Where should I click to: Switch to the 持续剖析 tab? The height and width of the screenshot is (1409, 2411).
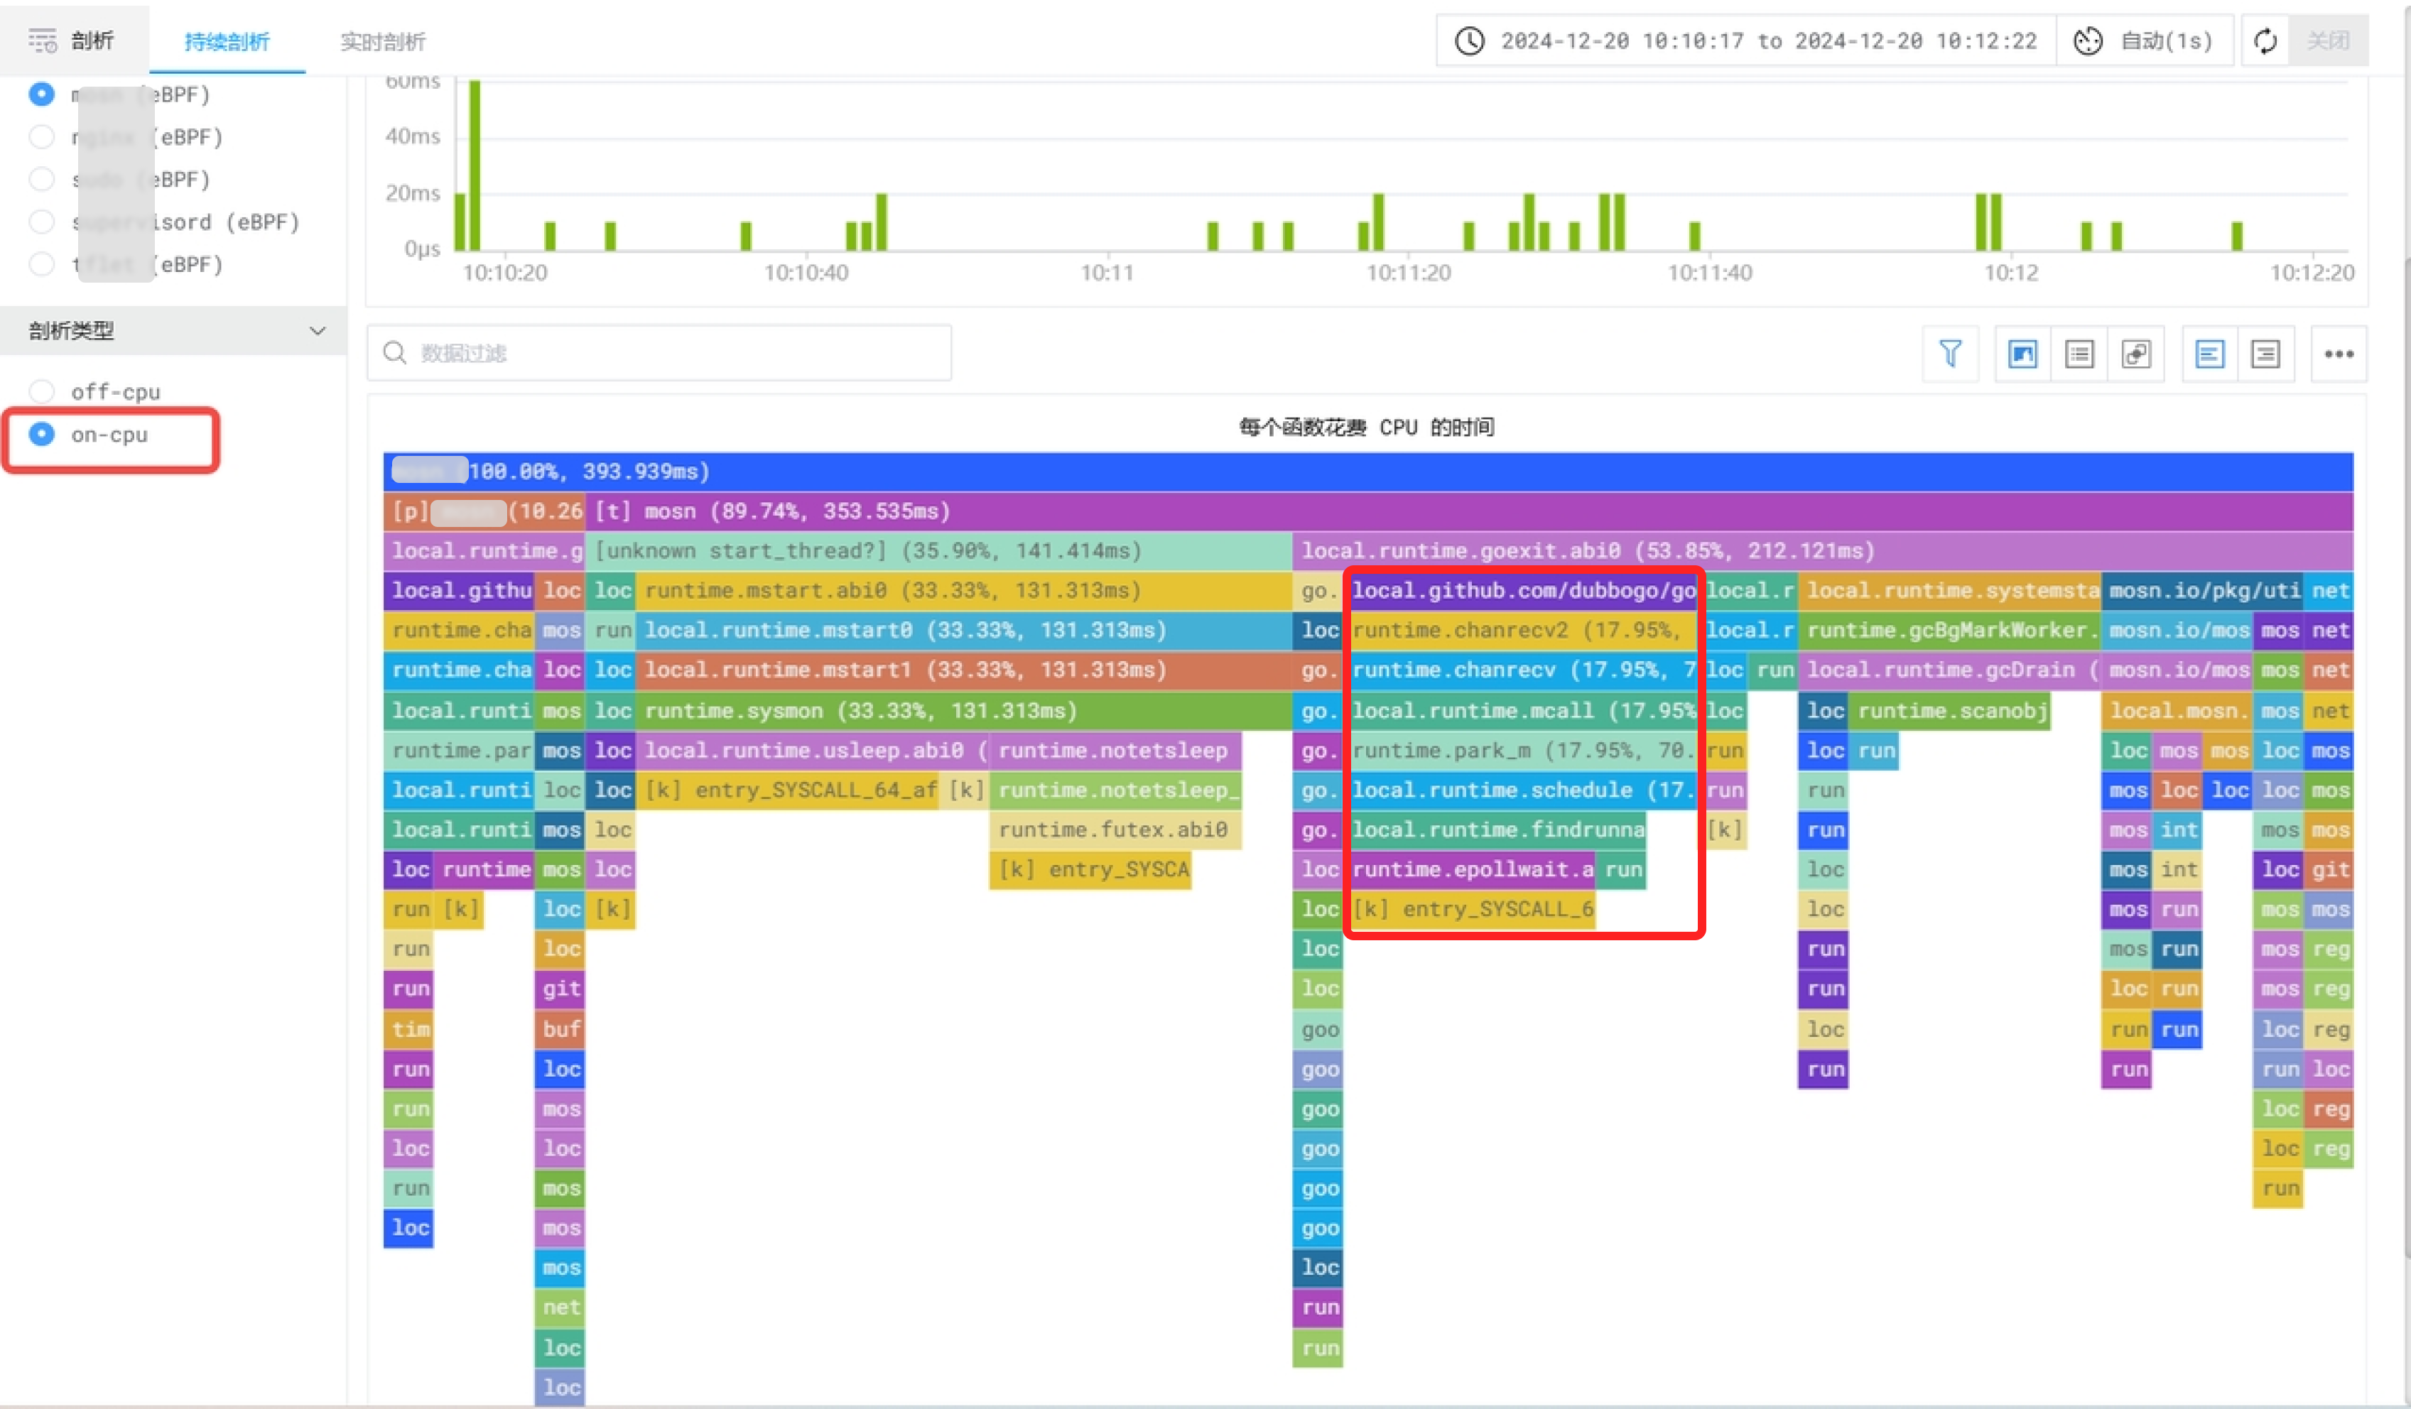[227, 41]
